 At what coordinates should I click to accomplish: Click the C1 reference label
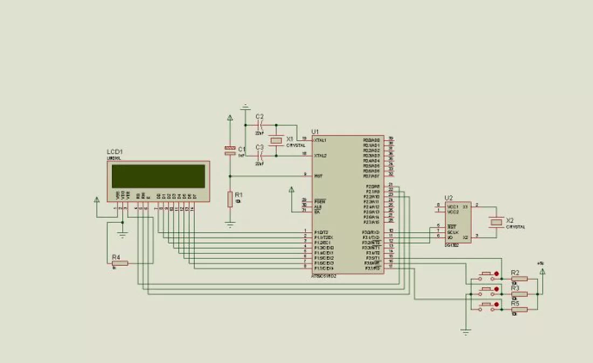[x=242, y=150]
